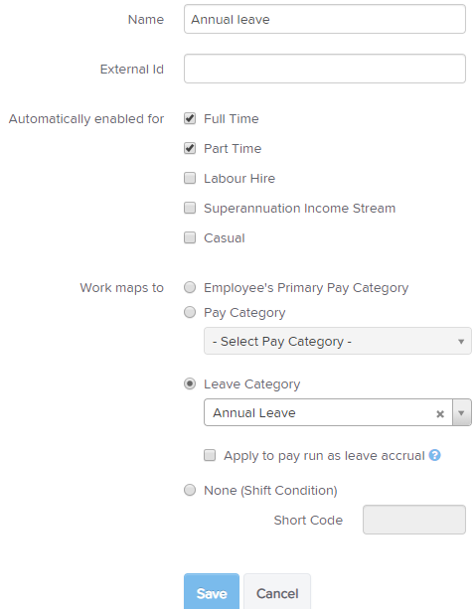
Task: Open the Leave Category dropdown arrow
Action: [x=461, y=412]
